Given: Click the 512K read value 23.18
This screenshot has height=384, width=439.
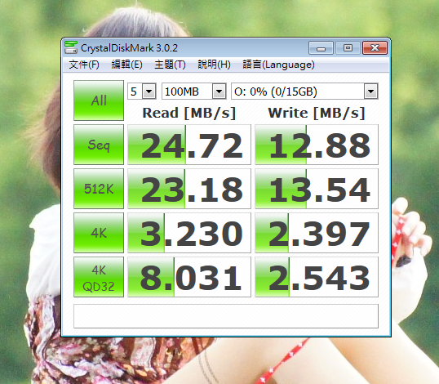Looking at the screenshot, I should [189, 189].
